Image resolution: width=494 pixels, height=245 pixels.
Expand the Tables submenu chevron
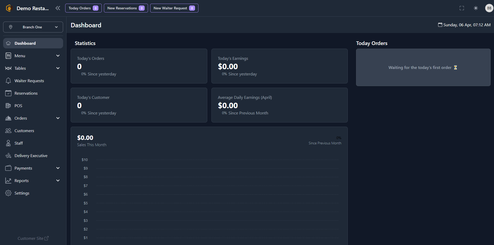[58, 68]
